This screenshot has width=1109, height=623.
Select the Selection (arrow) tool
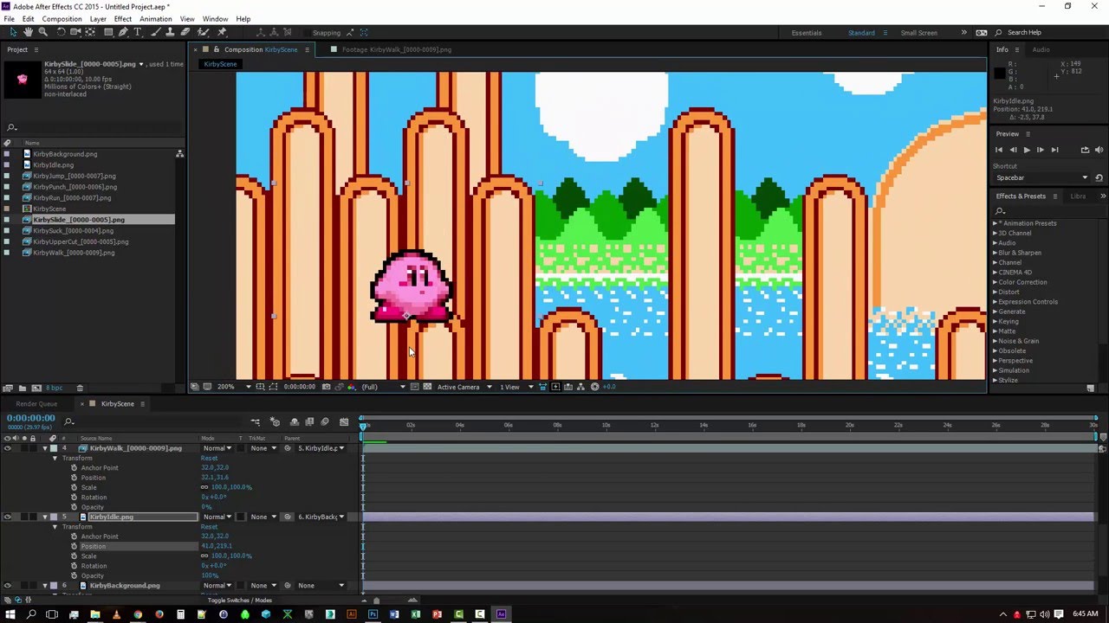13,32
